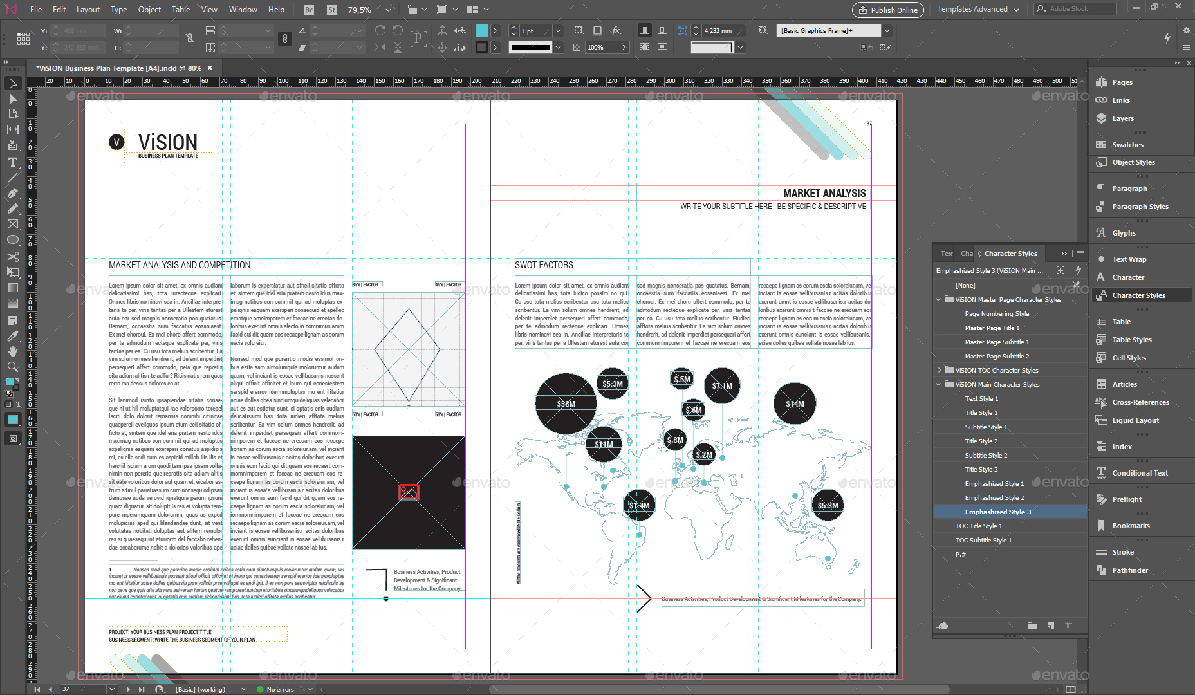Open the Swatches panel
The width and height of the screenshot is (1195, 695).
click(1127, 145)
